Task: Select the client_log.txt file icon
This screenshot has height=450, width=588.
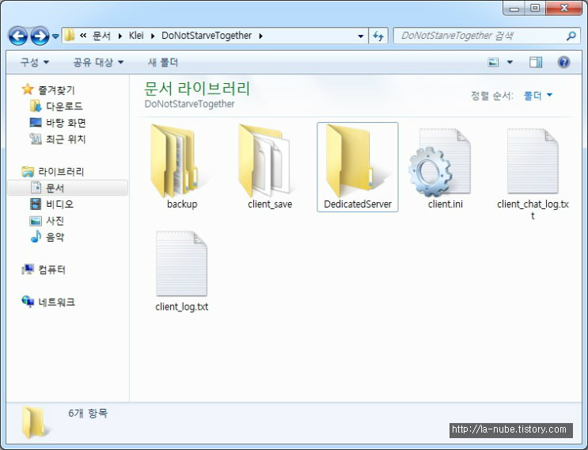Action: (x=181, y=264)
